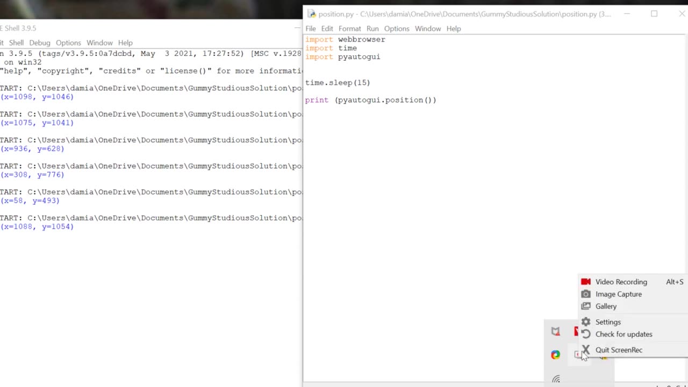The width and height of the screenshot is (688, 387).
Task: Choose Image Capture in ScreenRec menu
Action: coord(618,294)
